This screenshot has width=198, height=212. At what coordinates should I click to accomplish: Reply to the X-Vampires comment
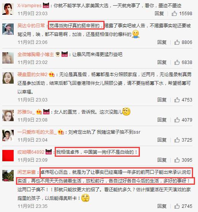click(x=159, y=13)
